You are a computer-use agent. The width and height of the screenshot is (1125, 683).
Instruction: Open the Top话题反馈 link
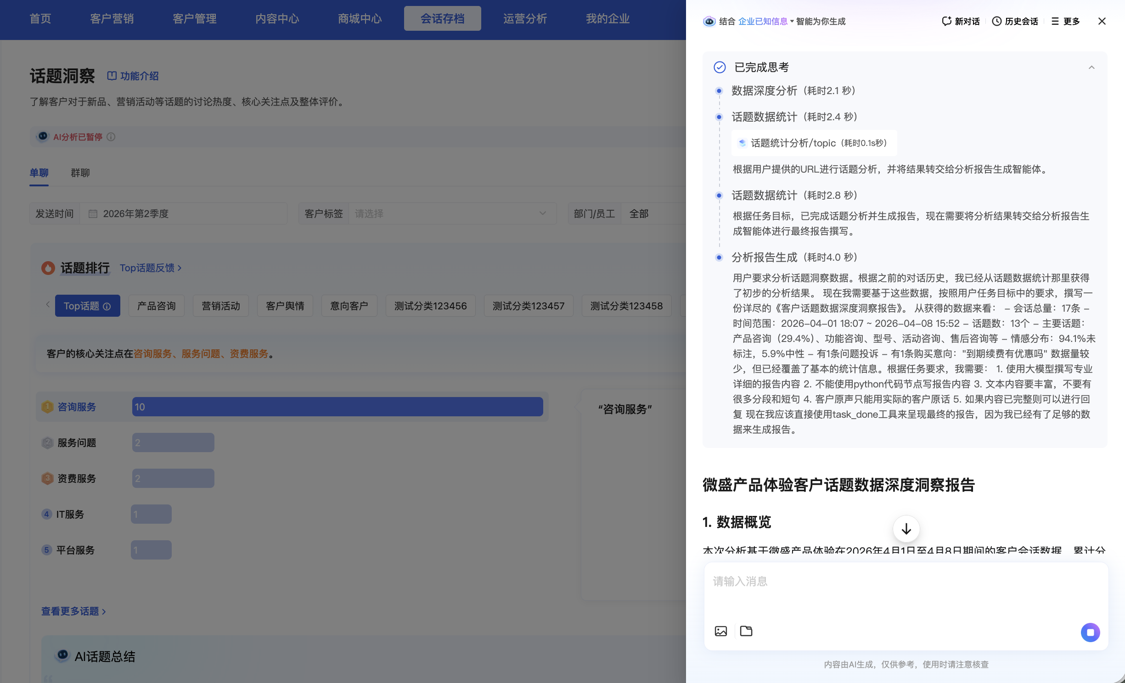pyautogui.click(x=151, y=268)
